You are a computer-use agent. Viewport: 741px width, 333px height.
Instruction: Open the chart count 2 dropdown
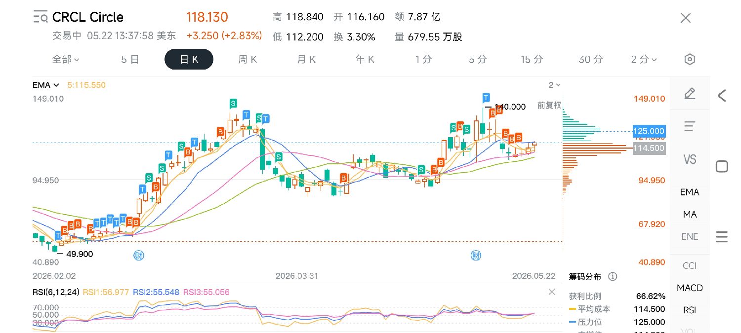pos(554,85)
